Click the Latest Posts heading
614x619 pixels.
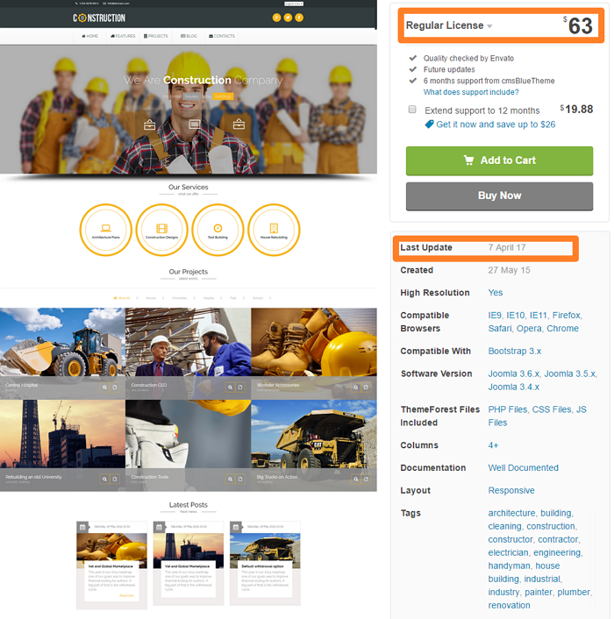pyautogui.click(x=189, y=505)
